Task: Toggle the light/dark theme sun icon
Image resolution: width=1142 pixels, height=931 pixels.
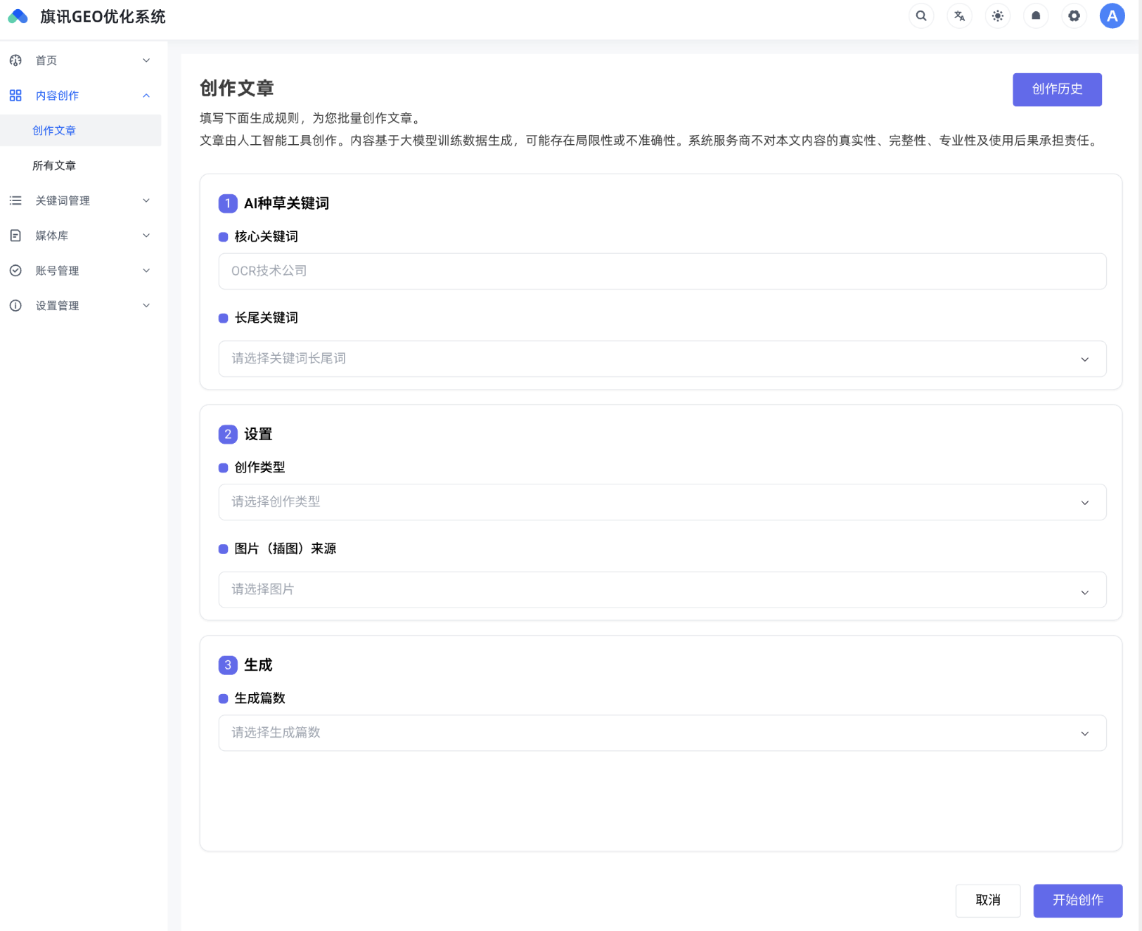Action: (x=997, y=16)
